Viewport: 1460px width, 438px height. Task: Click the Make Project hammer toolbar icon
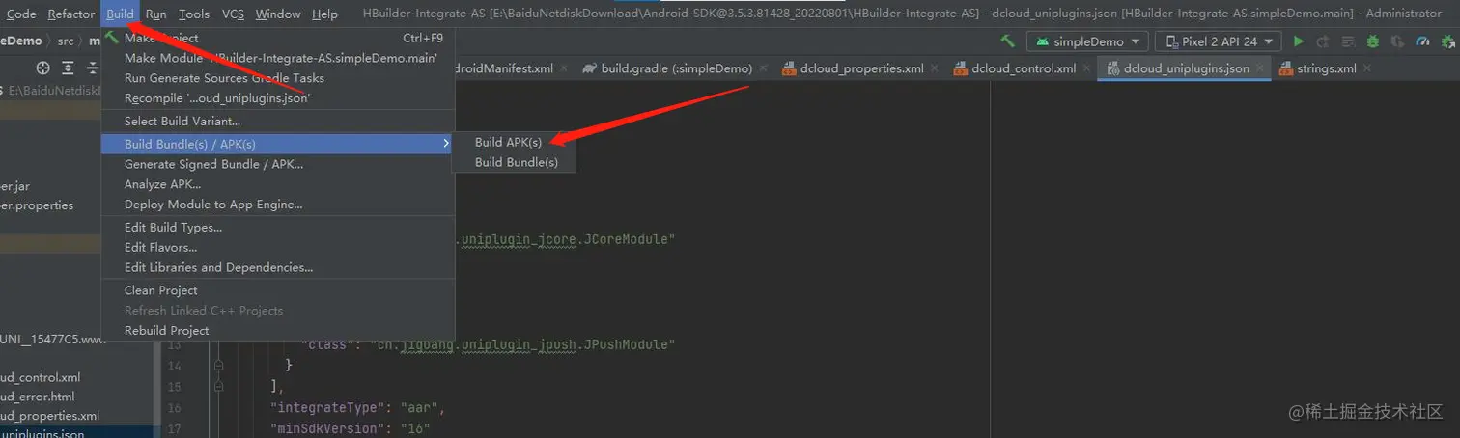click(1007, 41)
